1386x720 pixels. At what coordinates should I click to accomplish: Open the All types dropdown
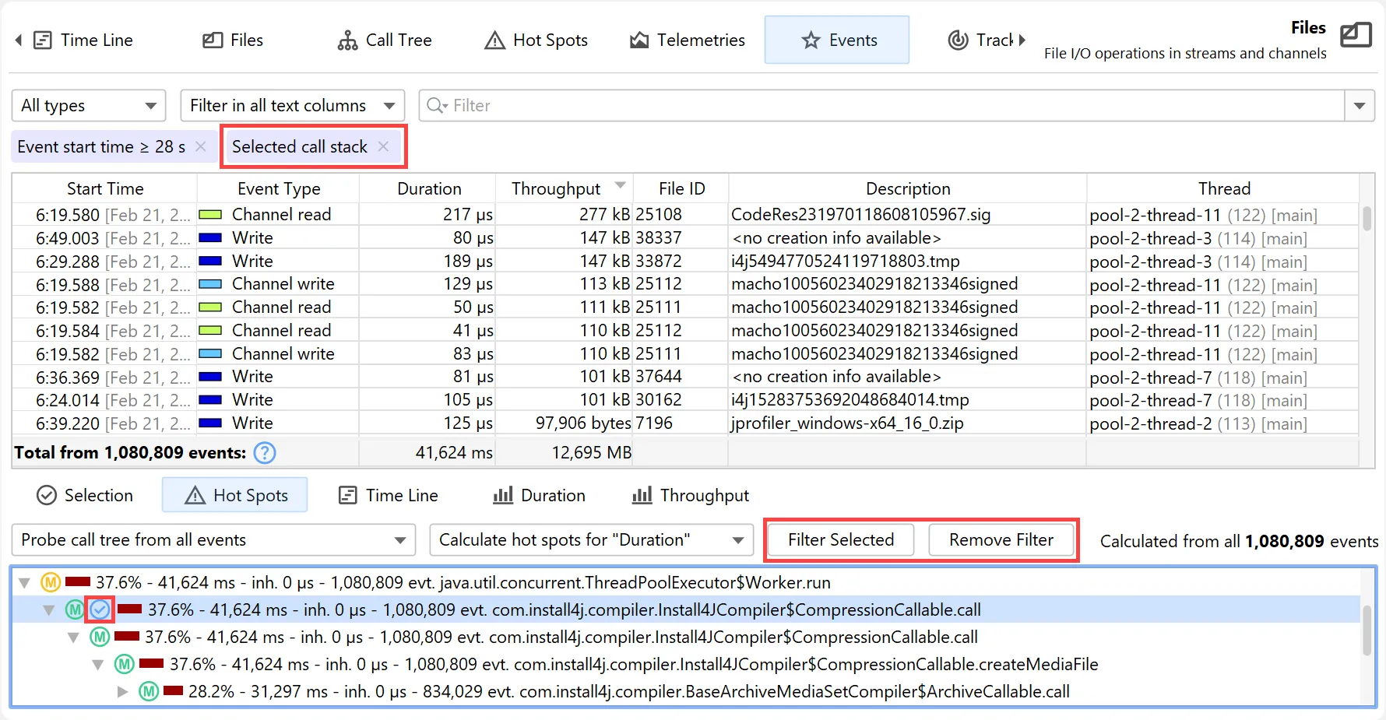click(88, 105)
